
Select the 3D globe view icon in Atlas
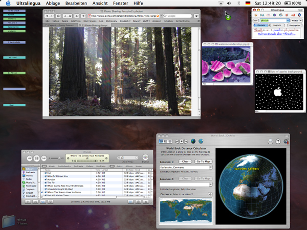193,141
